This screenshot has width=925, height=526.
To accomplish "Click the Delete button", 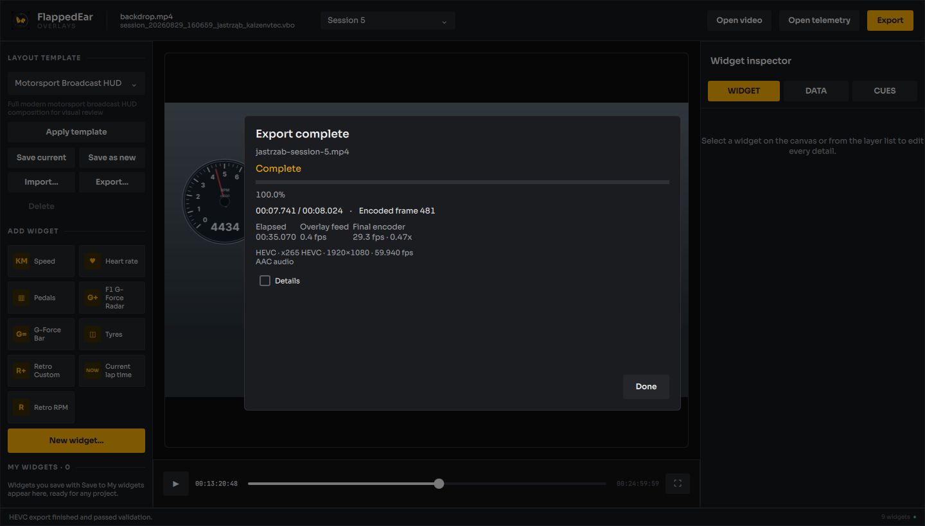I will click(41, 207).
